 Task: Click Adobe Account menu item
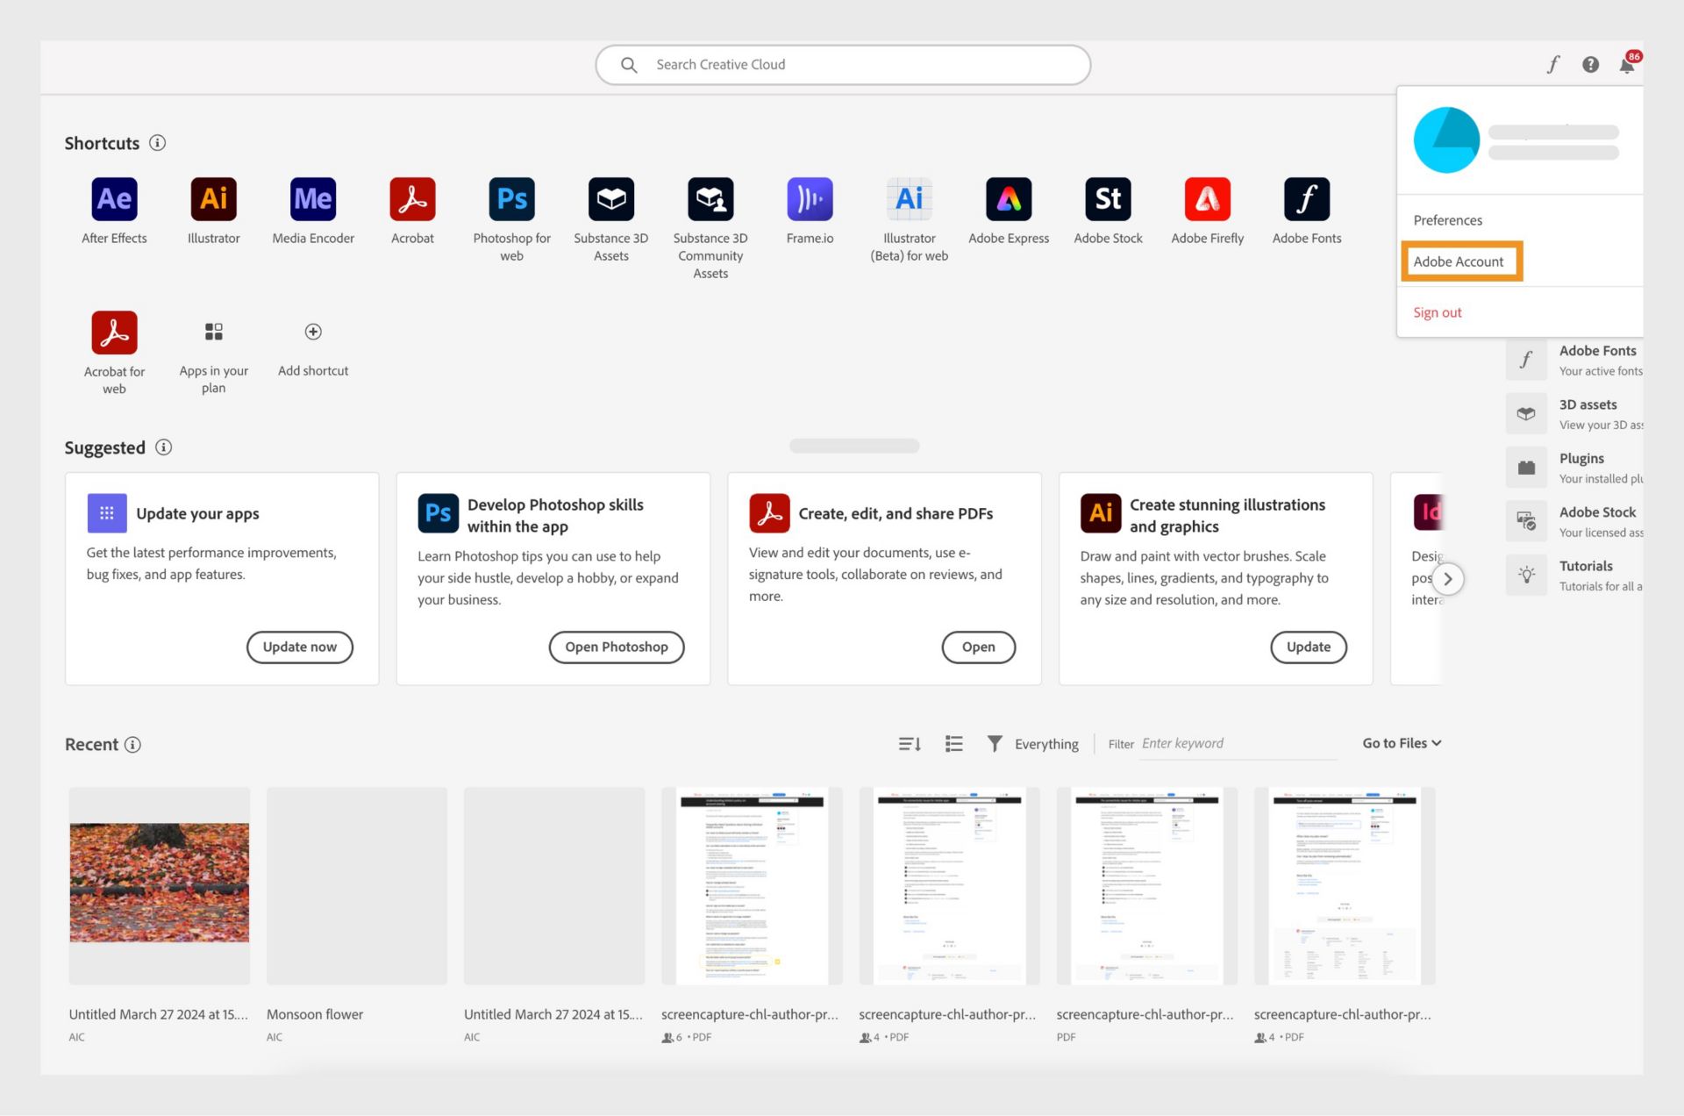pos(1461,261)
